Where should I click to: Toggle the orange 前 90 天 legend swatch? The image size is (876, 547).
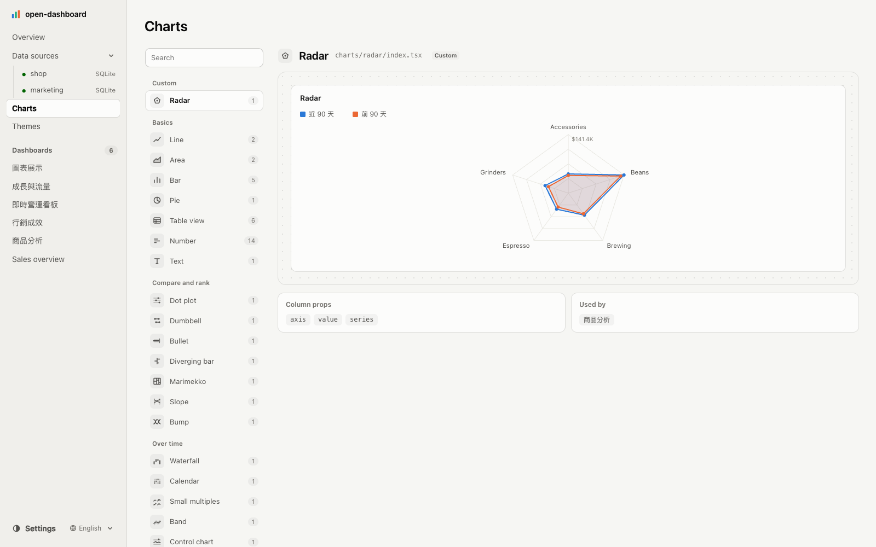point(355,114)
